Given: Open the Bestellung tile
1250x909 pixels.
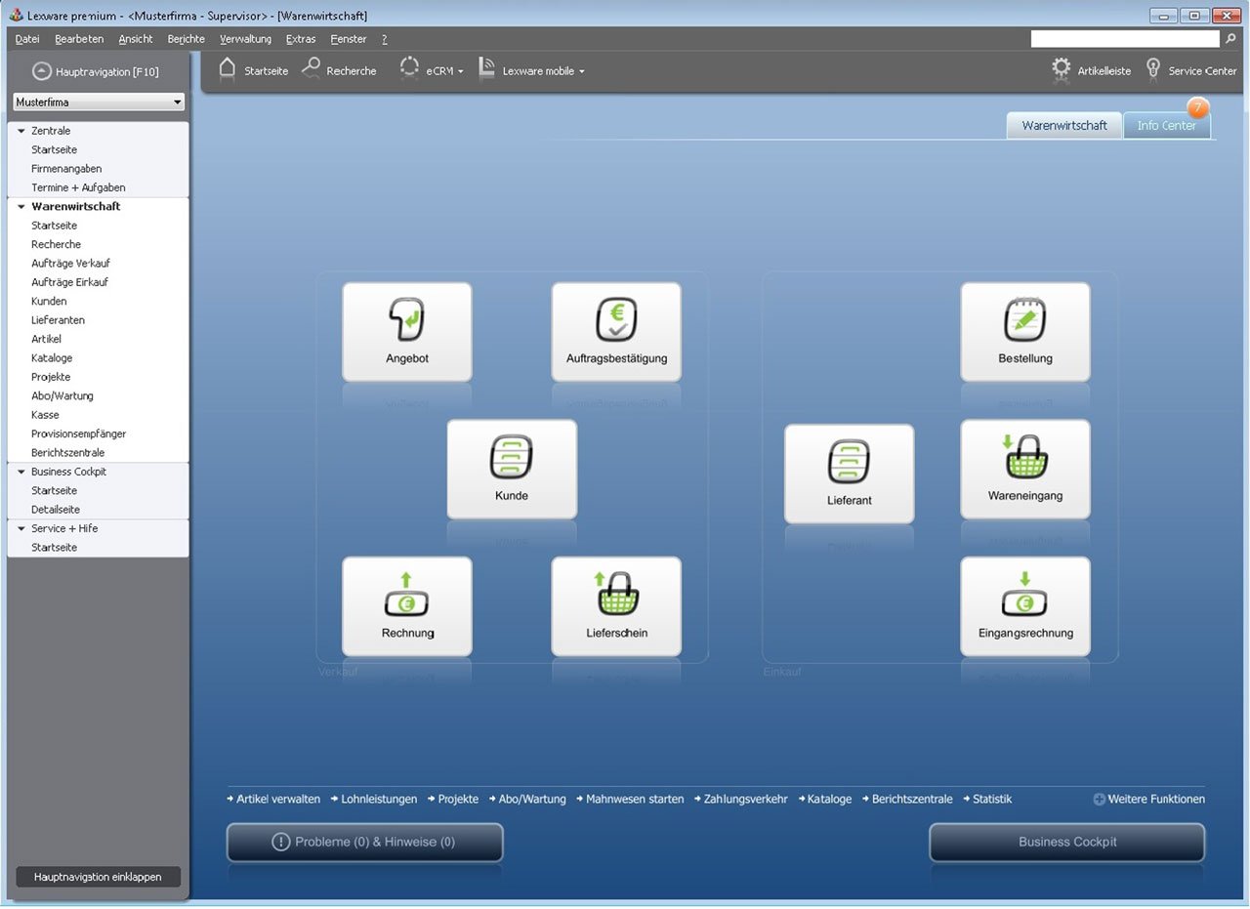Looking at the screenshot, I should pos(1025,332).
